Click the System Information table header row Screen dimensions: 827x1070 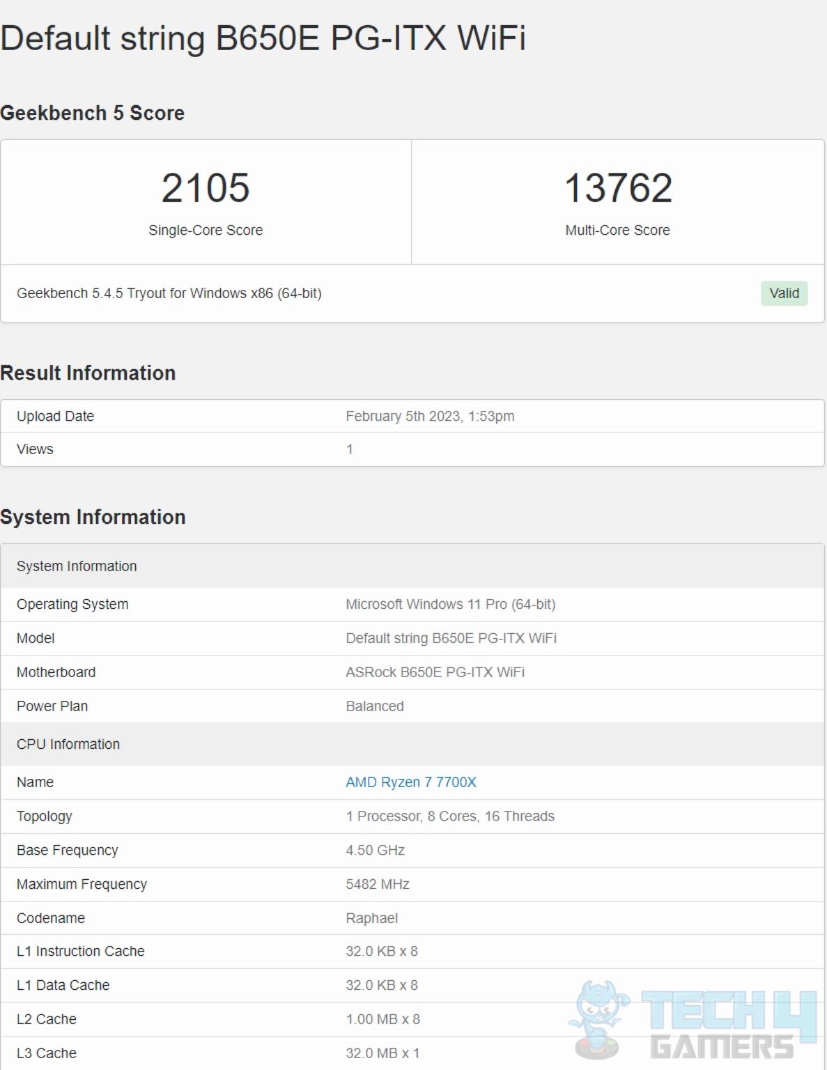click(x=412, y=566)
